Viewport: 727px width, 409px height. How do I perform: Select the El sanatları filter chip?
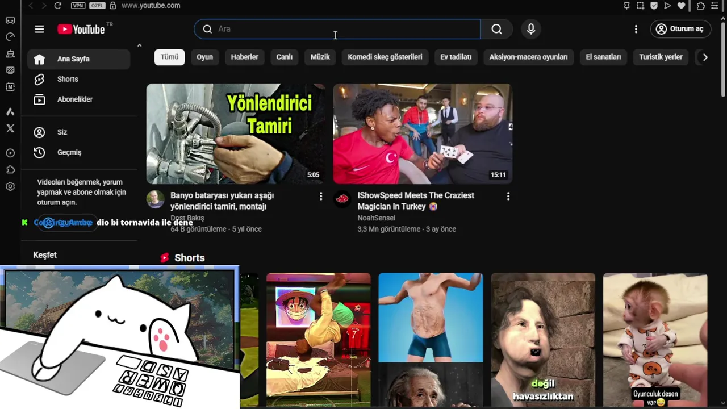point(603,57)
